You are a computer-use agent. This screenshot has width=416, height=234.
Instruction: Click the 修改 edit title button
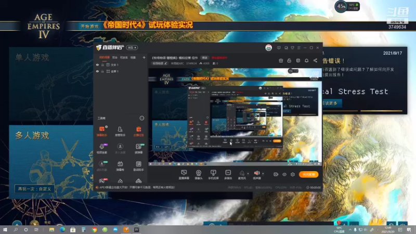204,58
